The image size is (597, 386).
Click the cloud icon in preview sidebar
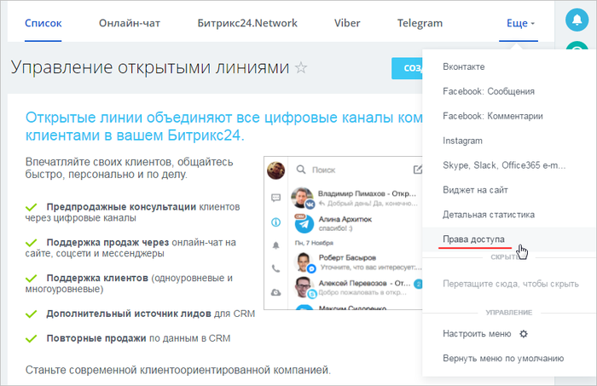click(275, 292)
